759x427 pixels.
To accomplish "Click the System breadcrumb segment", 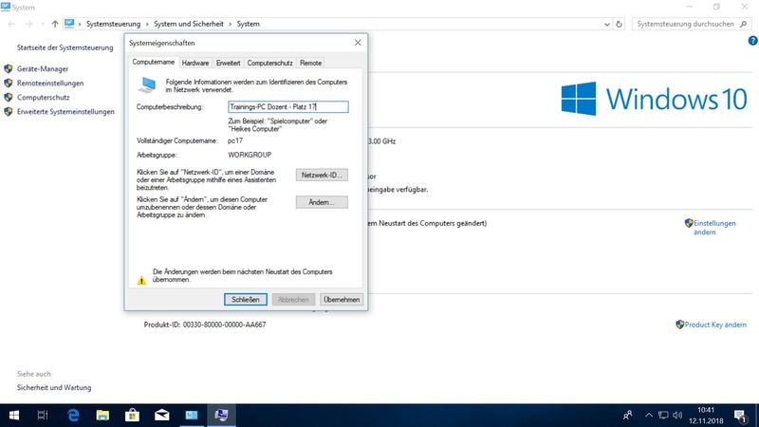I will point(248,24).
